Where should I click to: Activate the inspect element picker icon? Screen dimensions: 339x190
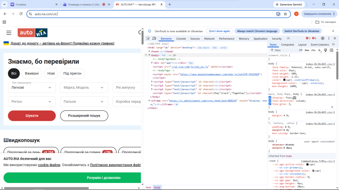click(x=148, y=39)
